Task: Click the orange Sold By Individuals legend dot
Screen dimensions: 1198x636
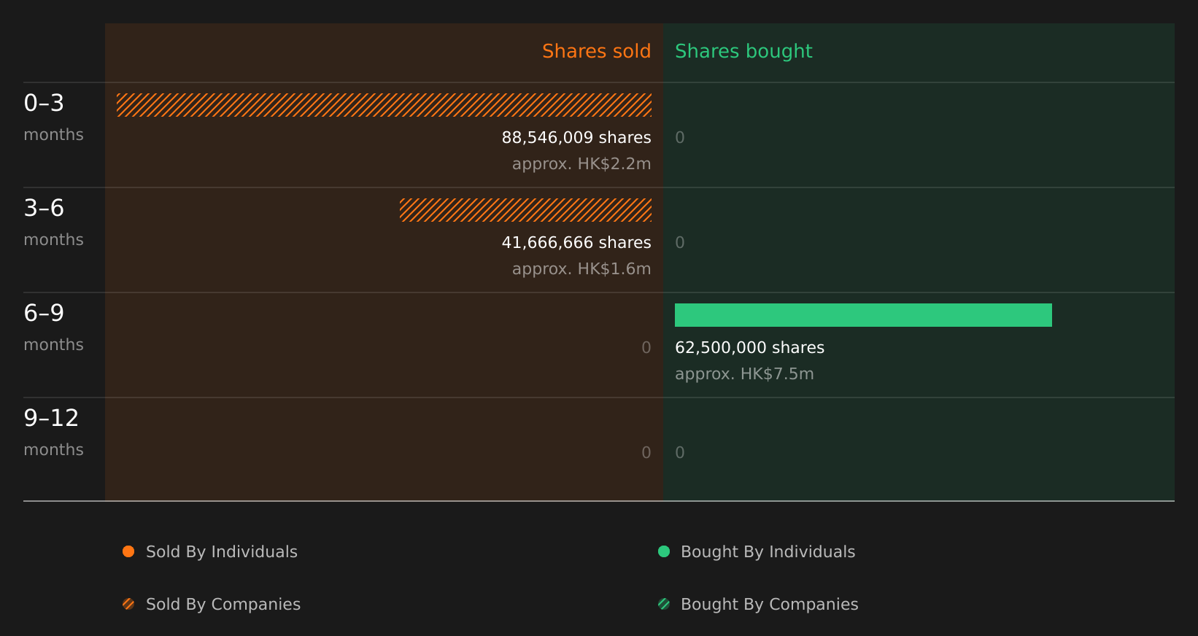Action: (128, 551)
